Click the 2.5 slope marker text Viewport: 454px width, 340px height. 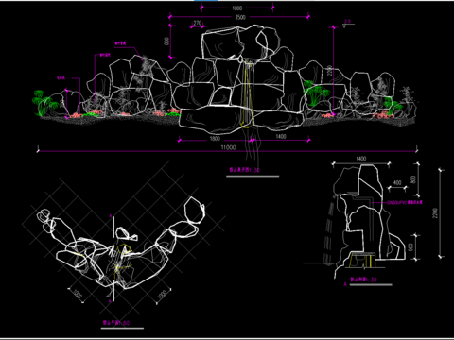tap(347, 22)
